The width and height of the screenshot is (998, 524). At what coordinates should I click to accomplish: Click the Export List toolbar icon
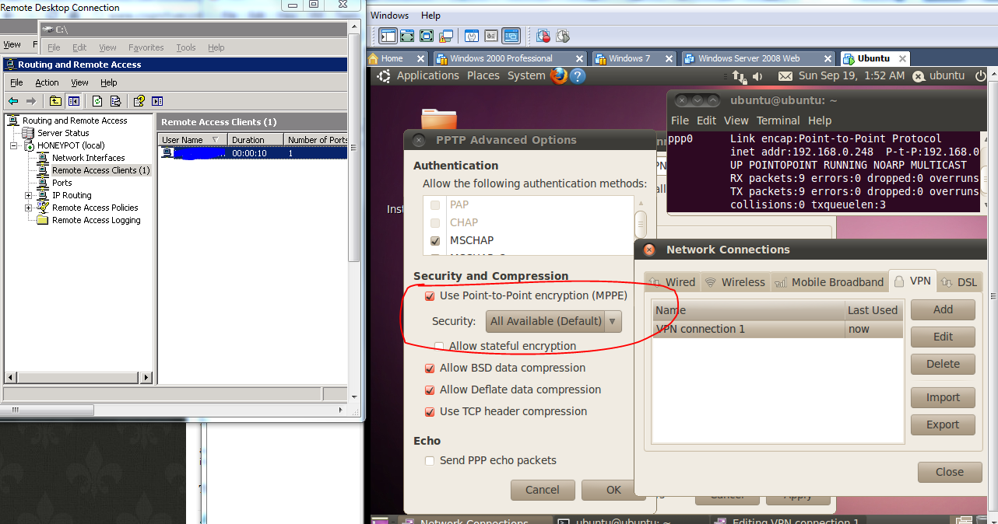115,101
